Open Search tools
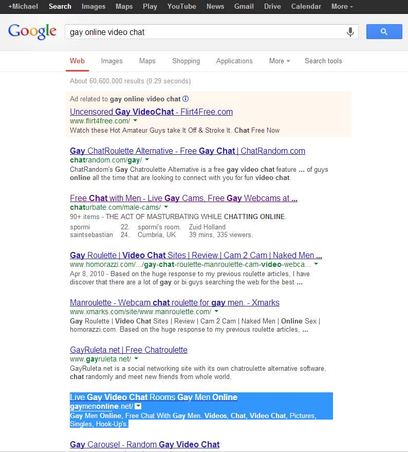Image resolution: width=408 pixels, height=452 pixels. point(323,61)
